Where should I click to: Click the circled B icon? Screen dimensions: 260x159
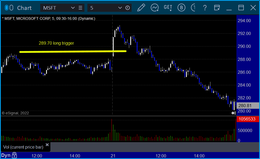[x=181, y=7]
